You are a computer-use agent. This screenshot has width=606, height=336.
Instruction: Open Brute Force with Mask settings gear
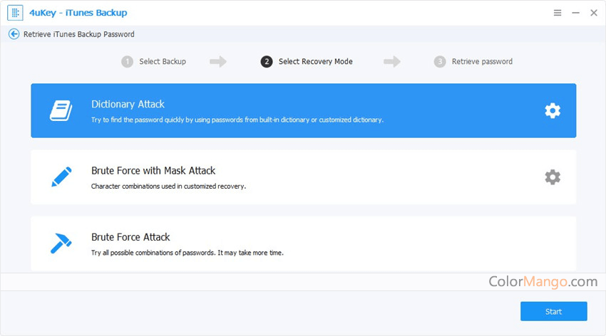coord(552,177)
